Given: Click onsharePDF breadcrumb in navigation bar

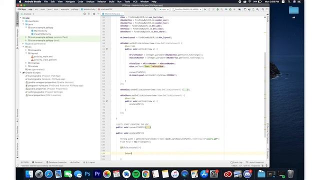Looking at the screenshot, I should click(x=105, y=9).
